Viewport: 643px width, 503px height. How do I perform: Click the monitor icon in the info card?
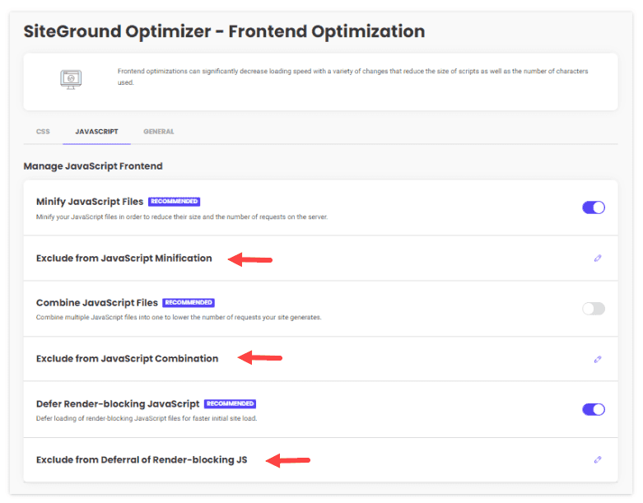71,80
